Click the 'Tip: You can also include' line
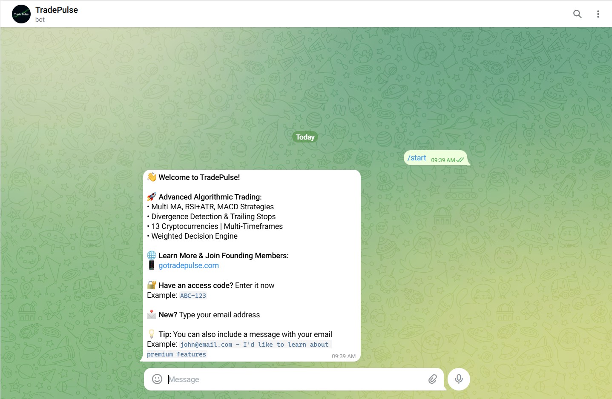Image resolution: width=612 pixels, height=399 pixels. (245, 334)
